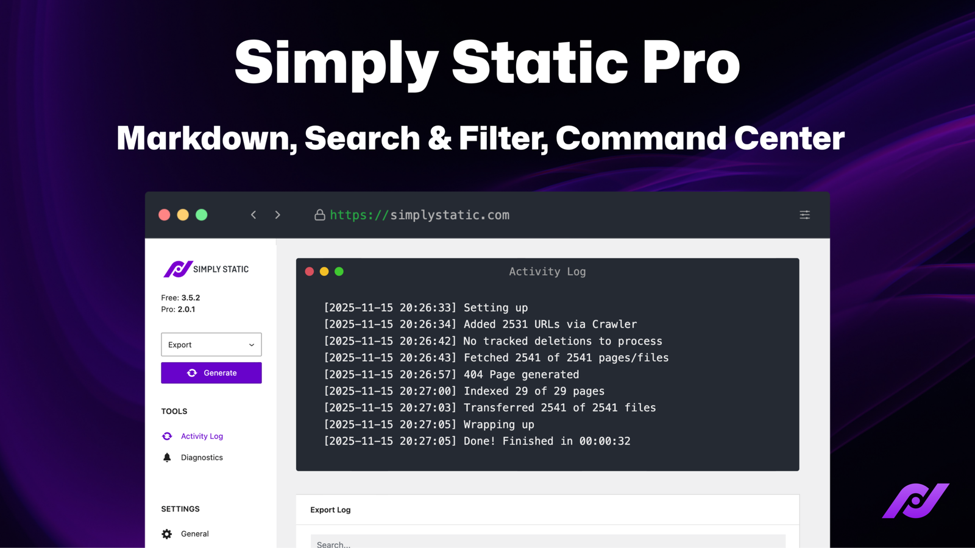
Task: Open the Export dropdown
Action: [211, 344]
